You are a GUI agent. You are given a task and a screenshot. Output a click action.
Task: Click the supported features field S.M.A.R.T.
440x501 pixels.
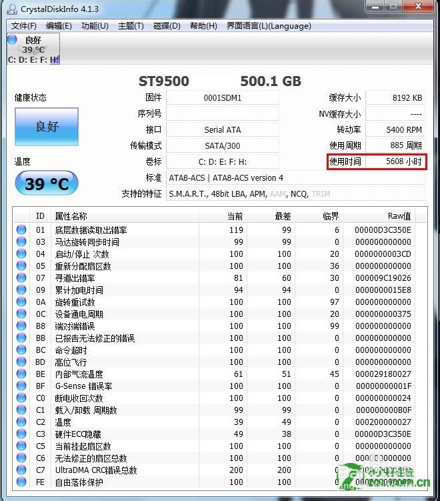click(295, 193)
